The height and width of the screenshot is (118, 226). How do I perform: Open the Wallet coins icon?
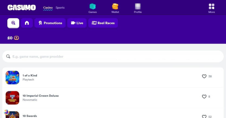click(x=115, y=7)
